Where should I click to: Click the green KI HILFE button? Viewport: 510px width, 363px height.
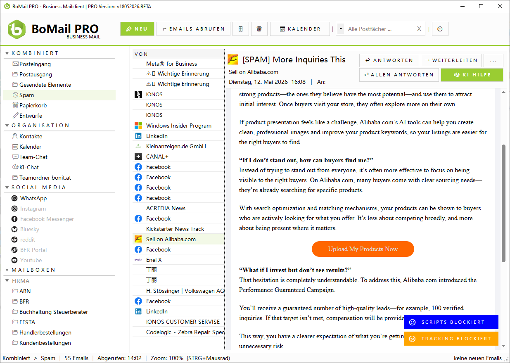(472, 75)
